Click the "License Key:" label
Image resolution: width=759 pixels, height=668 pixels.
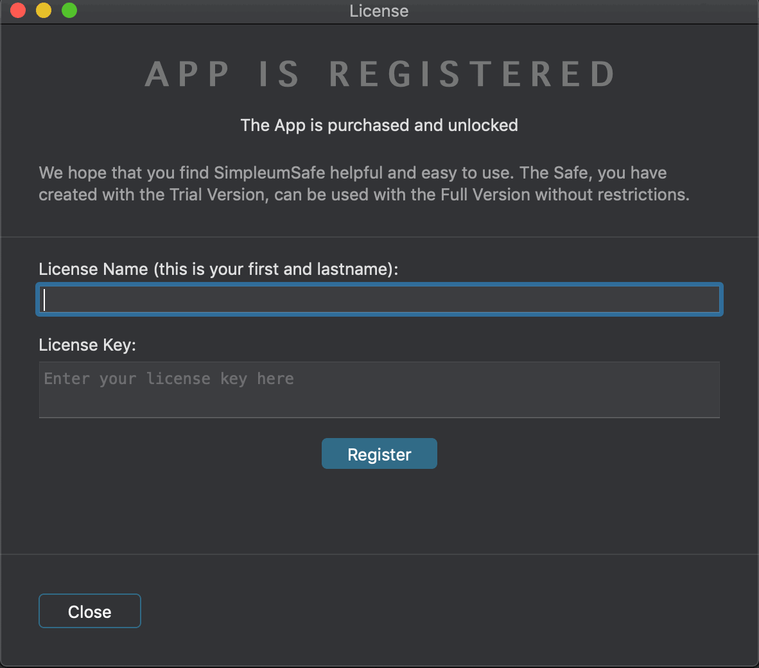(87, 345)
